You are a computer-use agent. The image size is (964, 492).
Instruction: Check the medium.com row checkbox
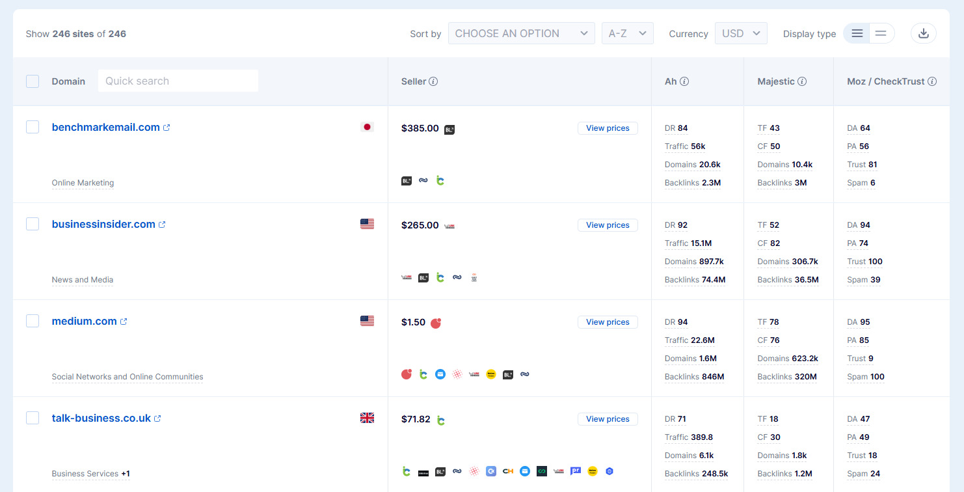(33, 321)
